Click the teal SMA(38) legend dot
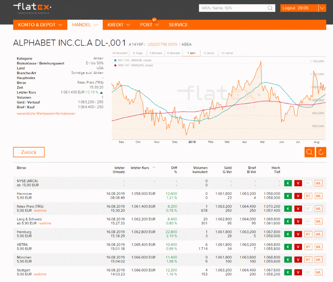The height and width of the screenshot is (282, 333). [115, 60]
